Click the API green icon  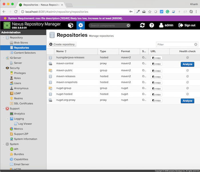click(11, 149)
